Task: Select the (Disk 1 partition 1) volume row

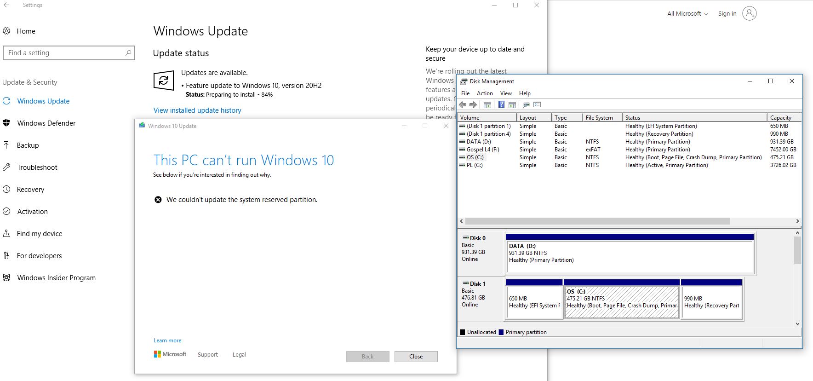Action: pyautogui.click(x=630, y=126)
